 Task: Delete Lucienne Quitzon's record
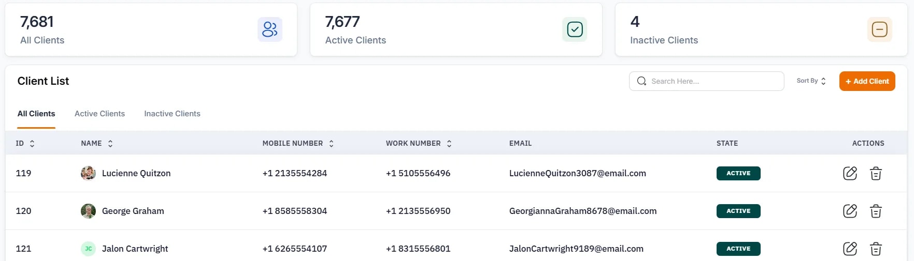[876, 173]
